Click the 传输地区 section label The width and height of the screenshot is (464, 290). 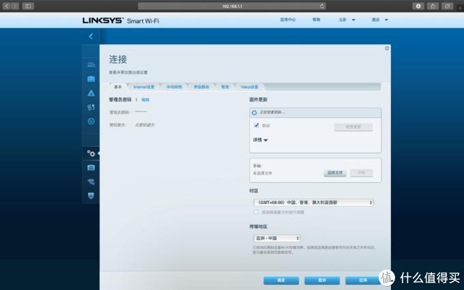[259, 227]
